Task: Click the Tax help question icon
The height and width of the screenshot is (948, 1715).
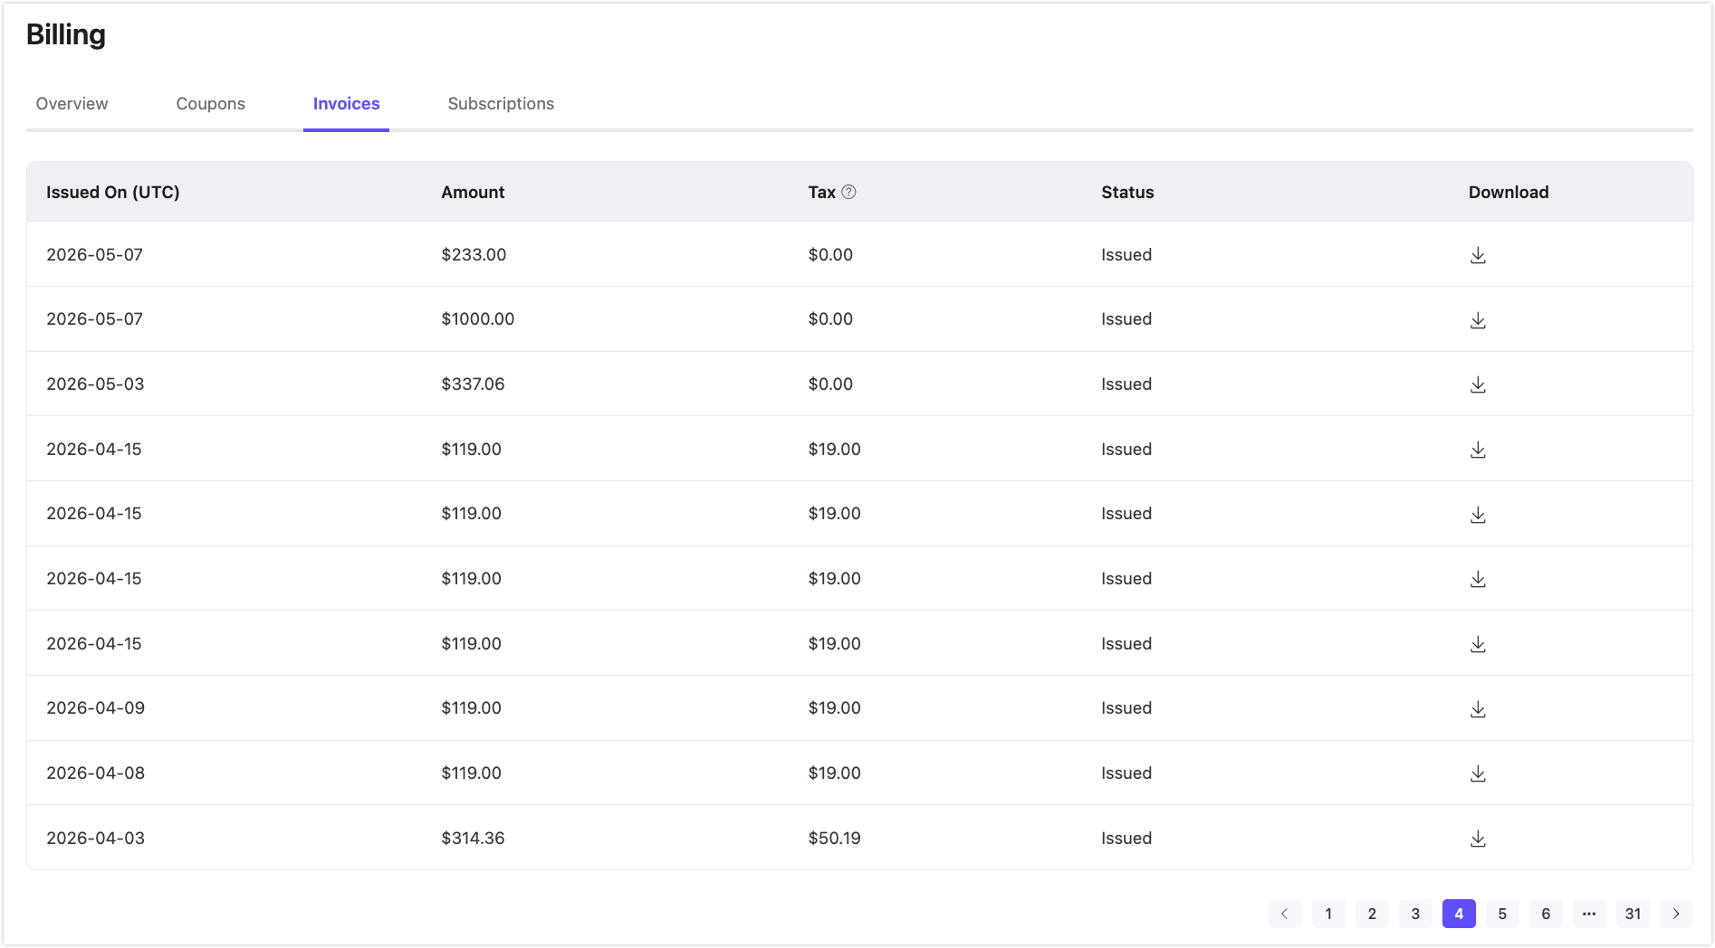Action: (x=848, y=192)
